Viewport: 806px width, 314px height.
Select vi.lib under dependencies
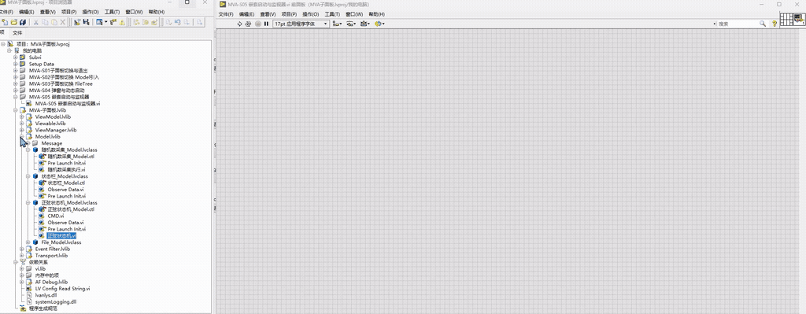(40, 268)
